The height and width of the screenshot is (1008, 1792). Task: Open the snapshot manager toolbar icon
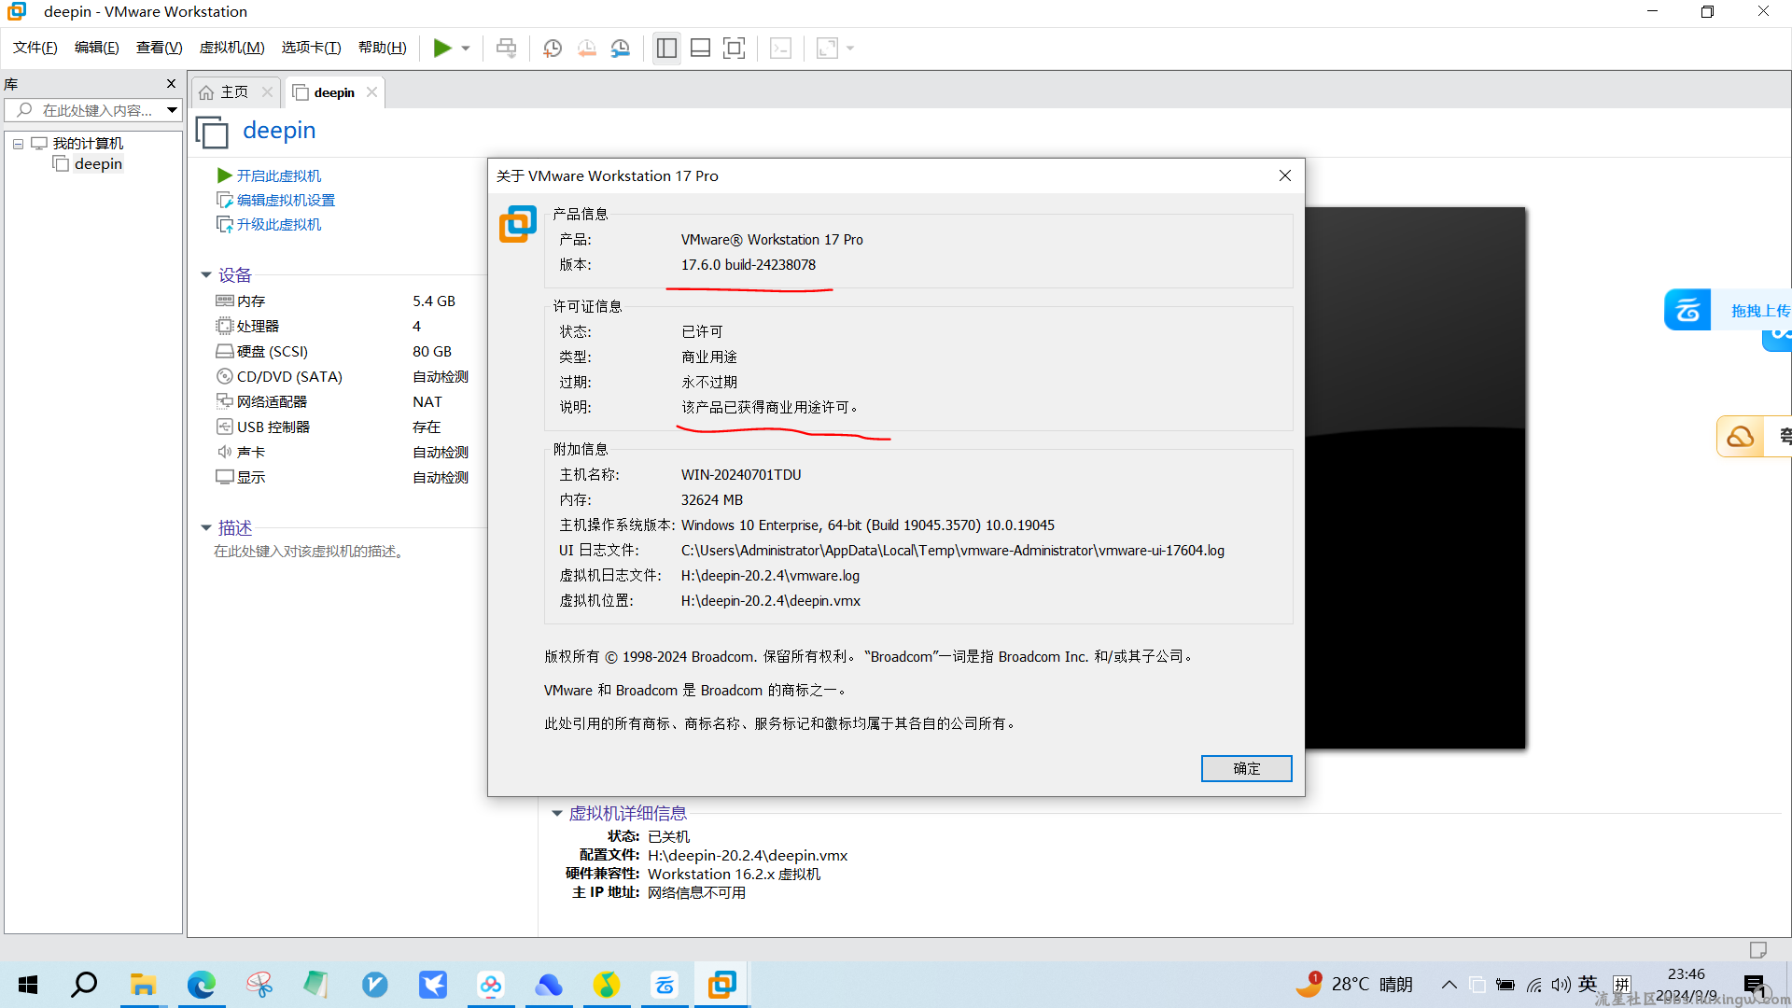[x=621, y=48]
